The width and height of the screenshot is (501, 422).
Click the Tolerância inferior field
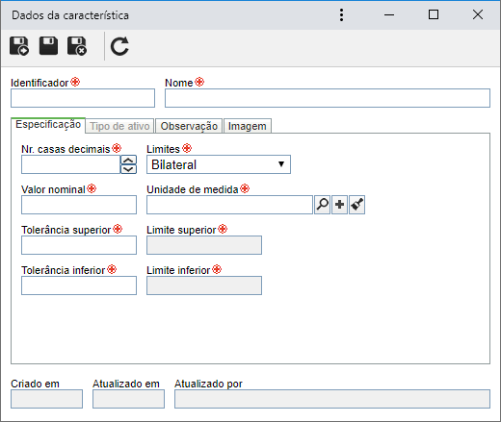[x=79, y=285]
